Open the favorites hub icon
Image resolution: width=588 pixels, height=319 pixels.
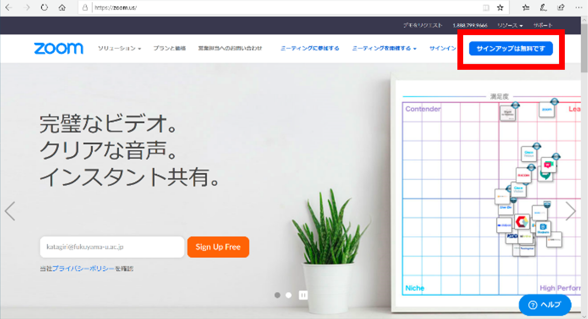(x=526, y=8)
